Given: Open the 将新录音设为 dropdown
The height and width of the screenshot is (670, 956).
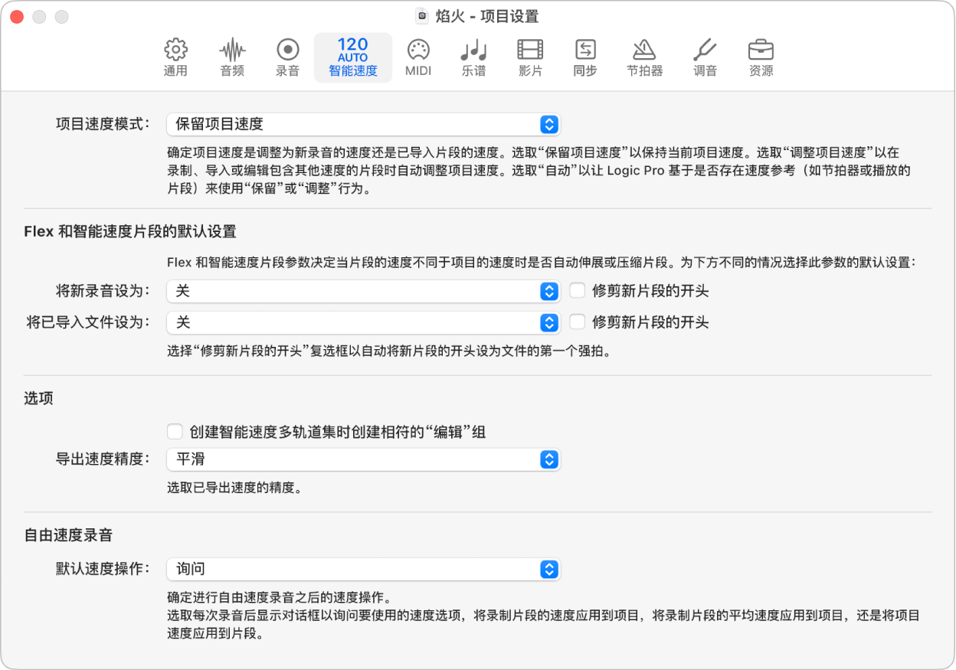Looking at the screenshot, I should [x=364, y=291].
